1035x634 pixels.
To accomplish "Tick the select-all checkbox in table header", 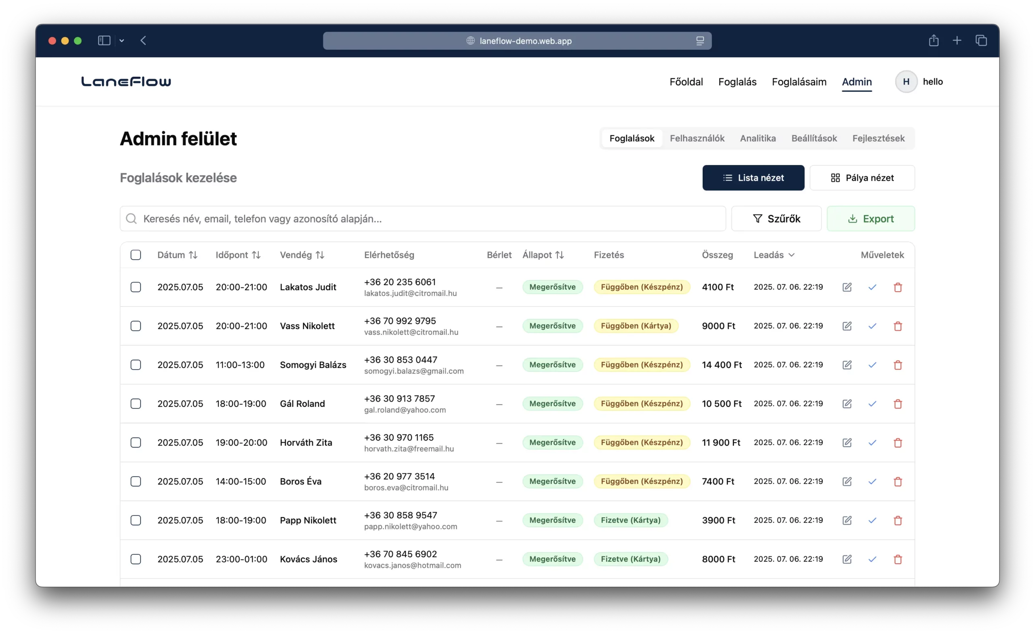I will tap(136, 255).
